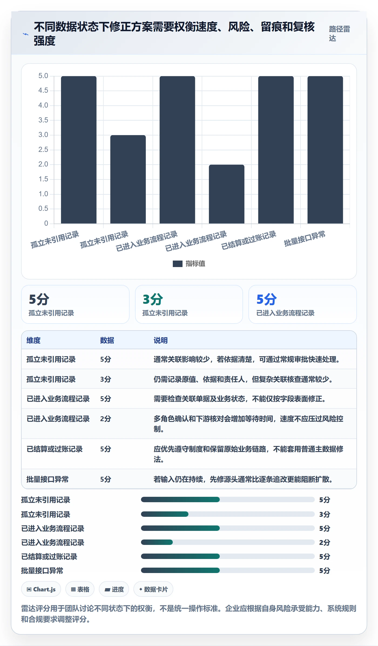Click the 已进入业务流程记录 progress bar showing 5分

coord(228,528)
